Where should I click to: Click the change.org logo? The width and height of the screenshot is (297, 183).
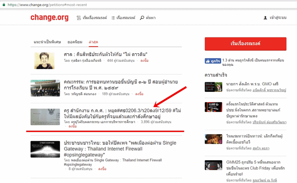[49, 17]
